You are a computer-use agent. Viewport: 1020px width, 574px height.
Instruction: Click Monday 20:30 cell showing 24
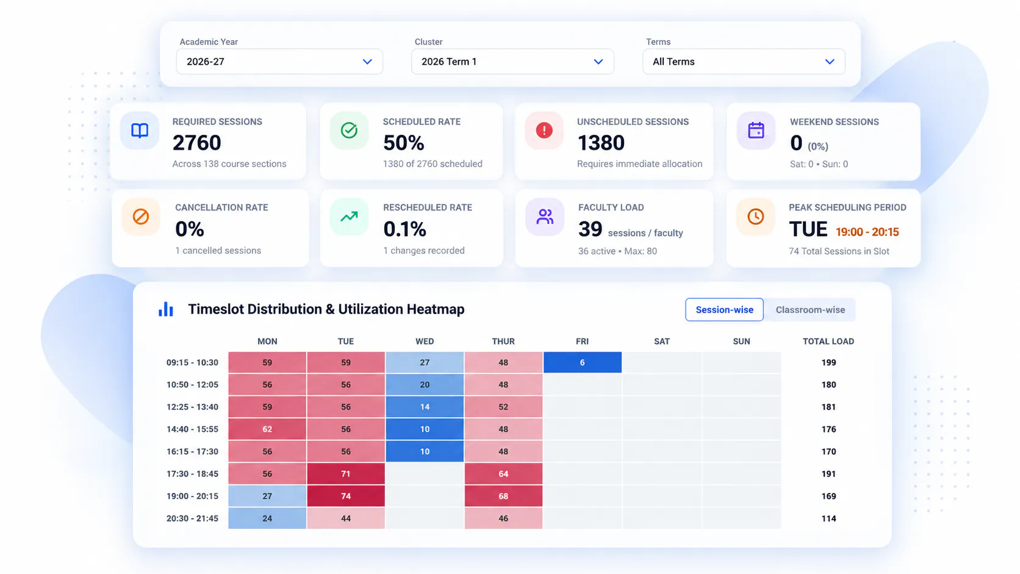tap(267, 518)
